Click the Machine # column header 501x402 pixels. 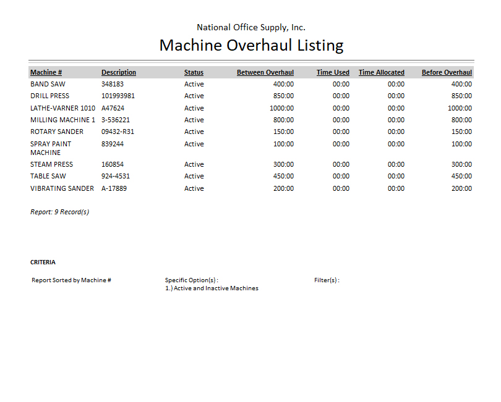pos(46,72)
